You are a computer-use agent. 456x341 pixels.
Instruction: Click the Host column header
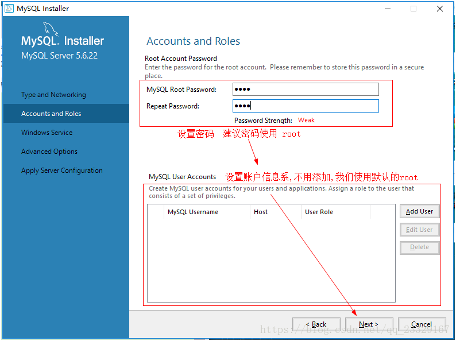point(276,212)
